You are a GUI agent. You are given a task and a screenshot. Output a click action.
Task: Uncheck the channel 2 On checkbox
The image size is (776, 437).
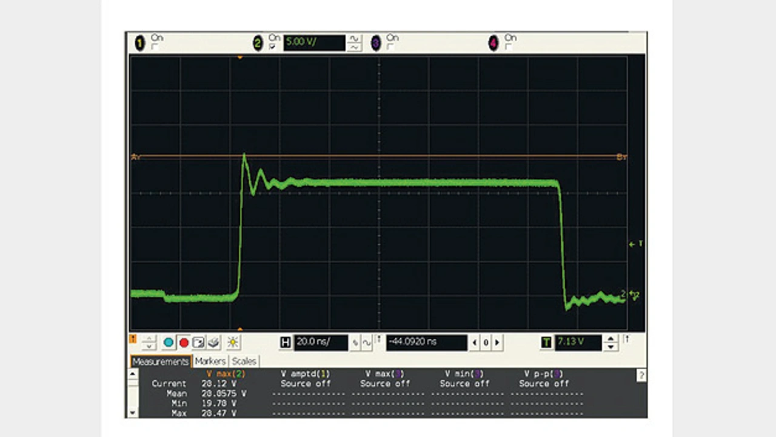pyautogui.click(x=272, y=46)
